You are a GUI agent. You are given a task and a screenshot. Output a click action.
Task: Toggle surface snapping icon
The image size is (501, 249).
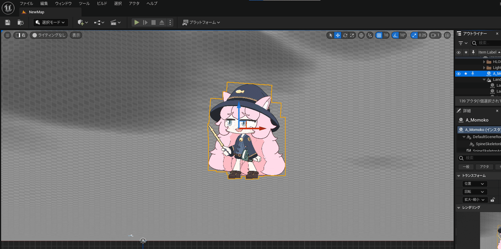click(x=369, y=35)
